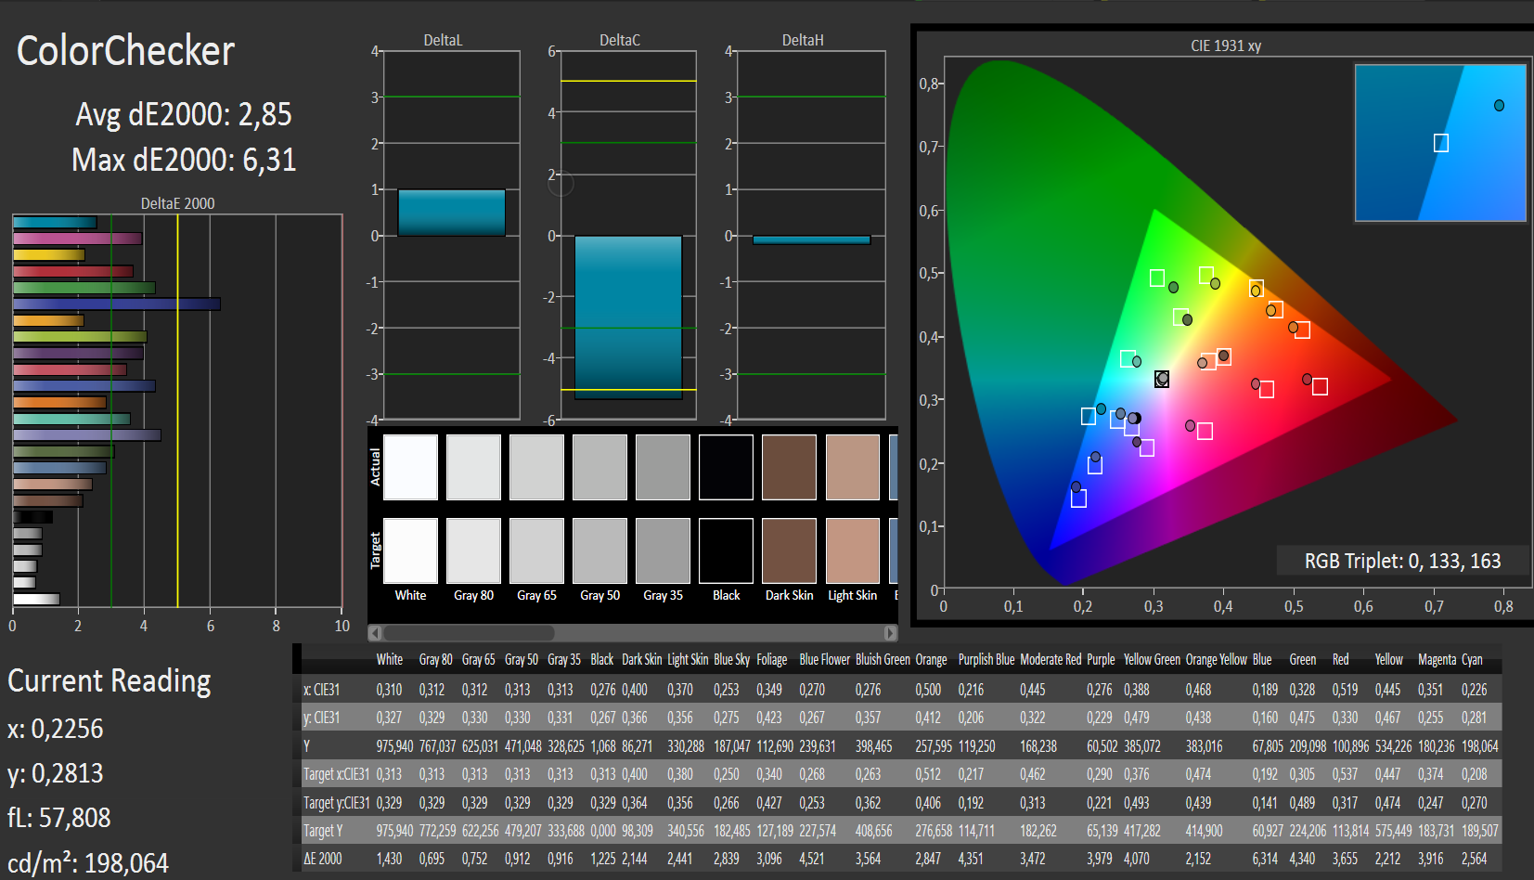Screen dimensions: 1534x880
Task: Click the top cyan bar in DeltaE 2000 chart
Action: [x=55, y=223]
